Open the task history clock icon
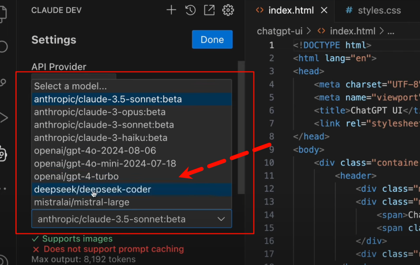 [x=190, y=10]
